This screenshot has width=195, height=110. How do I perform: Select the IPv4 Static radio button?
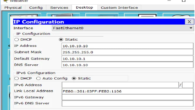tap(61, 39)
